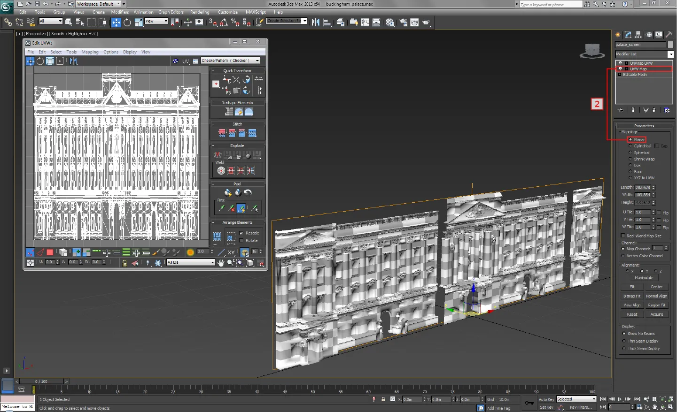Click the Fit button under Alignment
Image resolution: width=677 pixels, height=412 pixels.
pyautogui.click(x=631, y=287)
